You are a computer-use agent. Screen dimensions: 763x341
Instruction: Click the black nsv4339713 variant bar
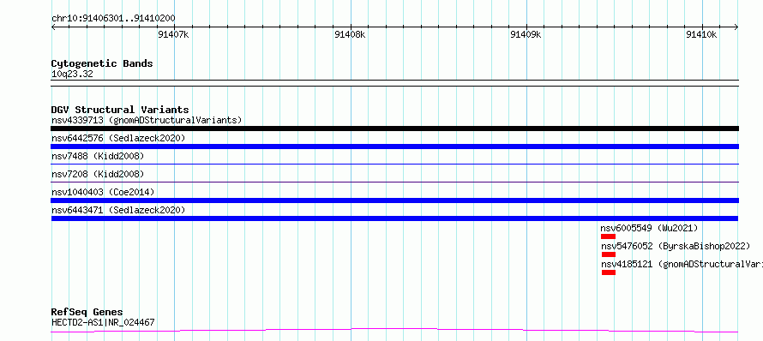tap(394, 129)
